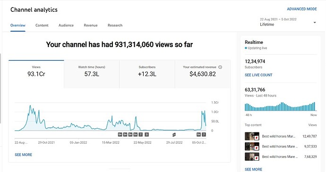Select the Subscribers metric card

click(x=147, y=74)
